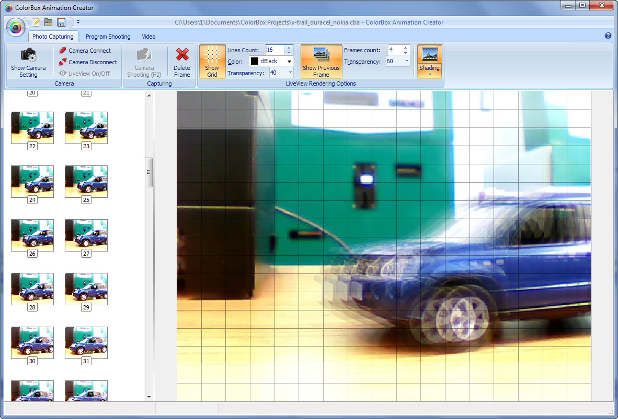Click the save project floppy icon
This screenshot has width=618, height=419.
click(61, 22)
